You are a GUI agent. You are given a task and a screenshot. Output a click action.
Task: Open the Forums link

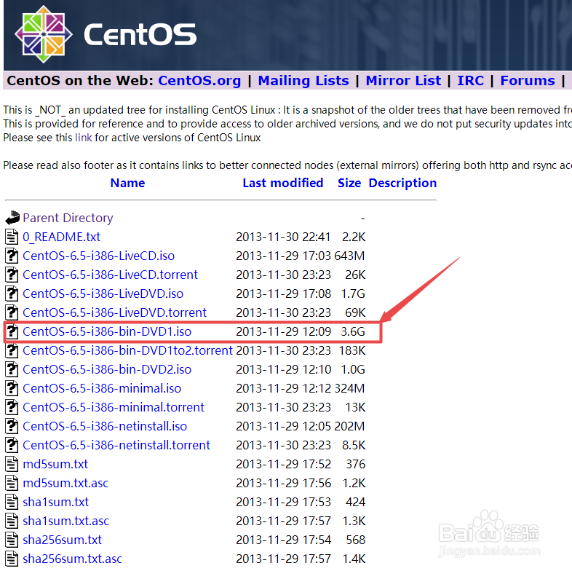coord(528,81)
